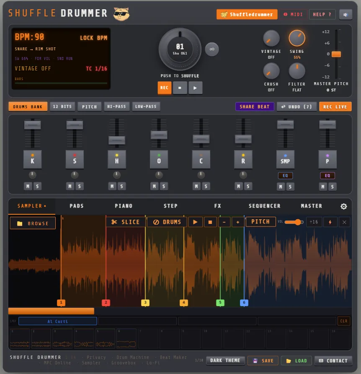Image resolution: width=361 pixels, height=374 pixels.
Task: Trigger the SMP sample pad
Action: pyautogui.click(x=285, y=160)
